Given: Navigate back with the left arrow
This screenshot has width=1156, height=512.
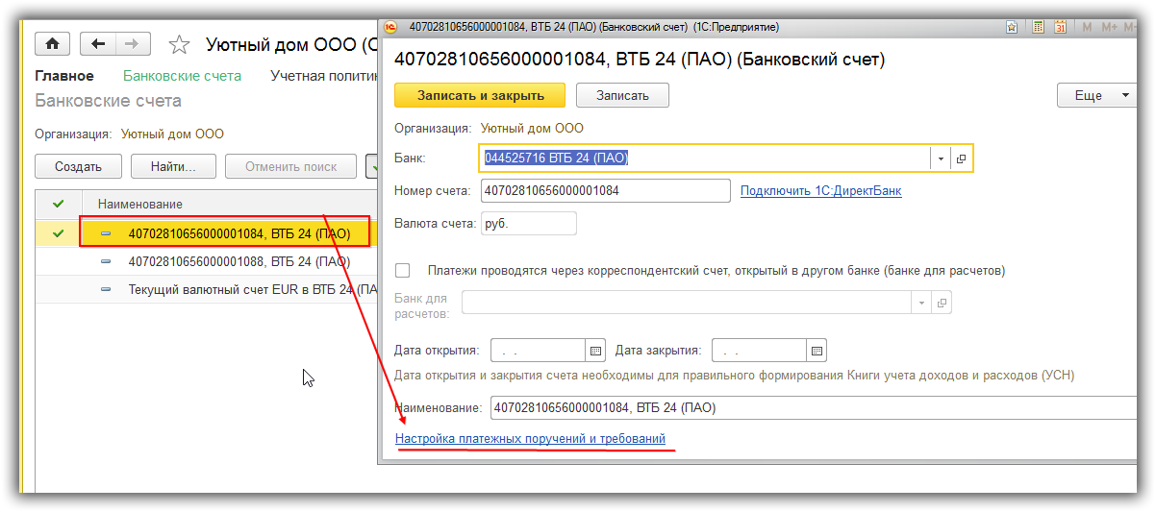Looking at the screenshot, I should click(97, 44).
